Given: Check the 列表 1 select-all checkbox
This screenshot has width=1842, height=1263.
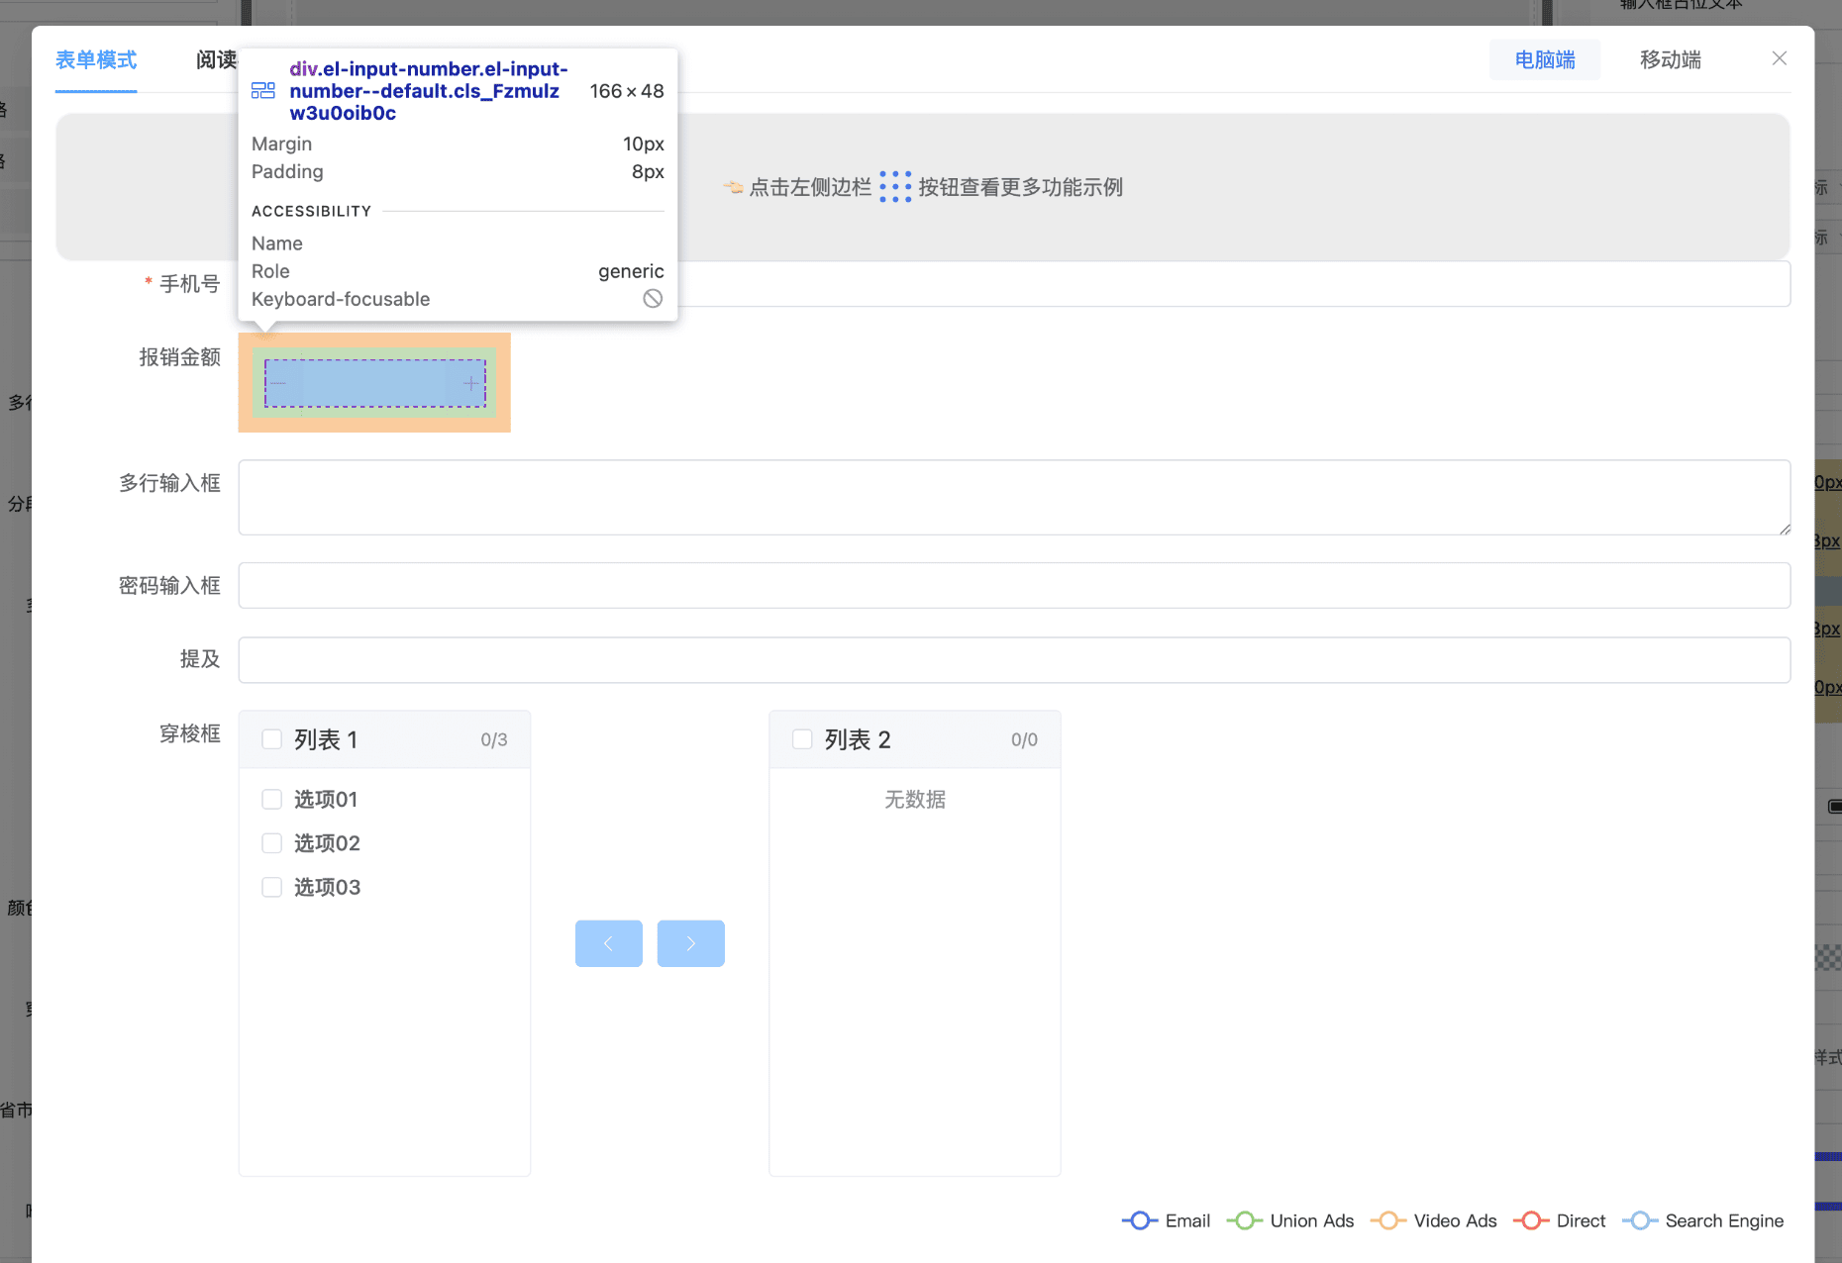Looking at the screenshot, I should tap(271, 739).
